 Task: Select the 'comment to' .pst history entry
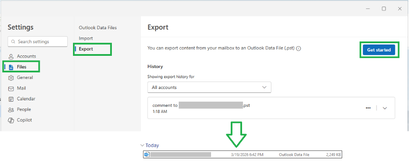(271, 108)
